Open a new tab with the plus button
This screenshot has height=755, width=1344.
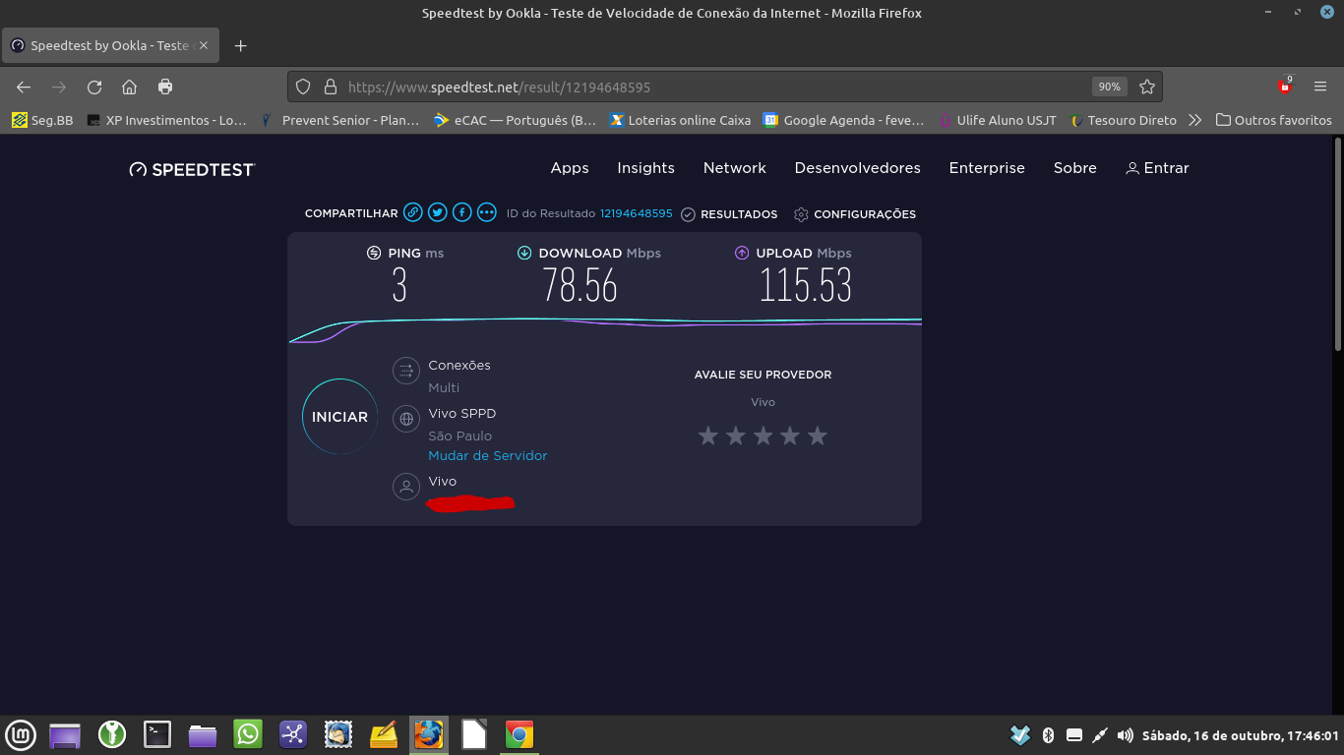tap(240, 45)
